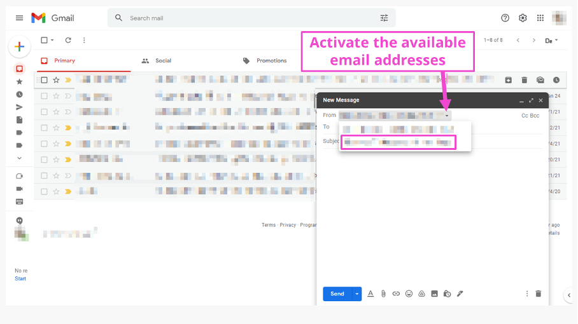Open the Keyboard icon in sidebar
578x324 pixels.
point(20,201)
